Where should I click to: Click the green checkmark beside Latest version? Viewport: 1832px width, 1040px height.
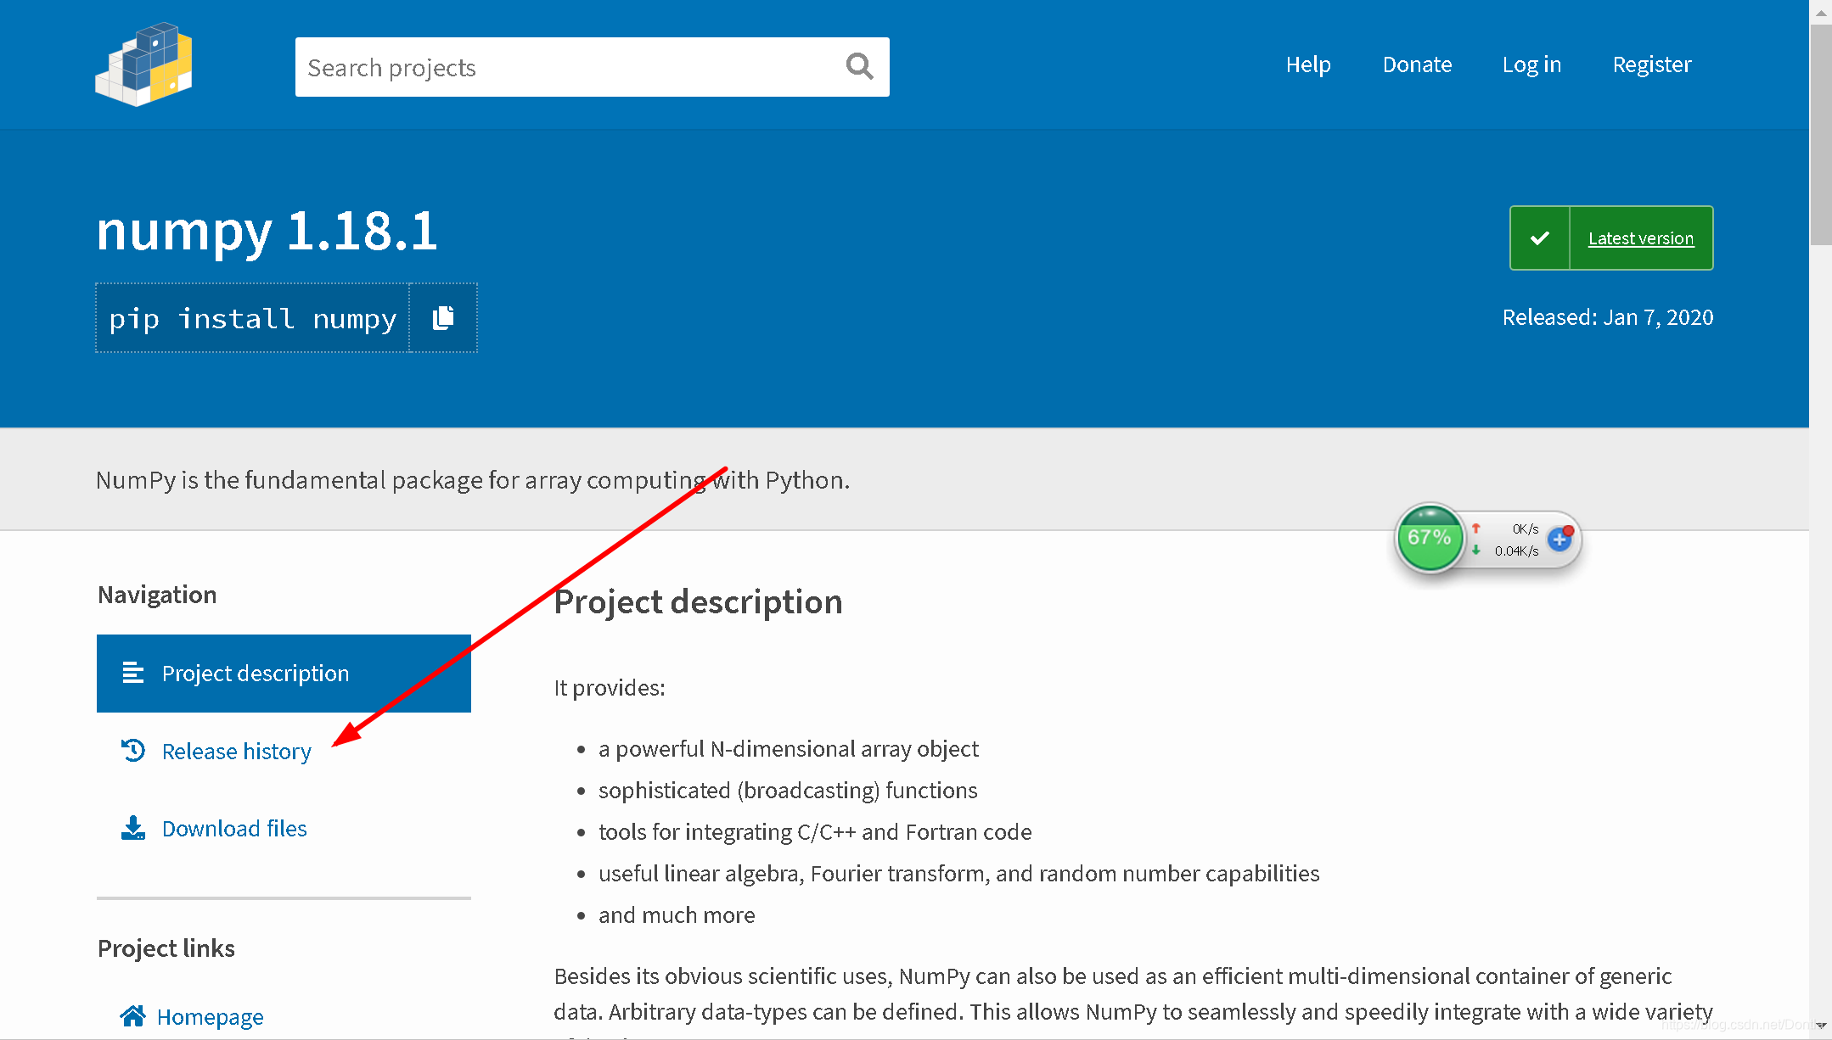(1539, 238)
